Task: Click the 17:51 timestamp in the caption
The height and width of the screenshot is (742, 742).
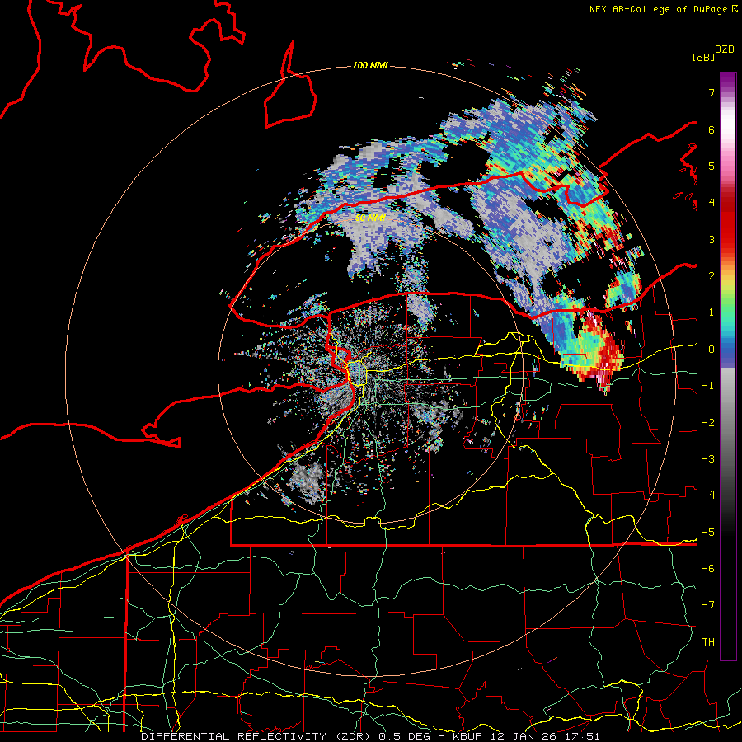Action: [584, 736]
